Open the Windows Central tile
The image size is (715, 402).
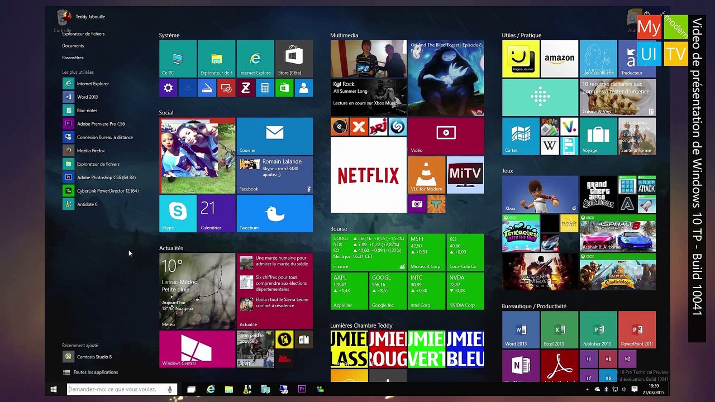point(197,349)
